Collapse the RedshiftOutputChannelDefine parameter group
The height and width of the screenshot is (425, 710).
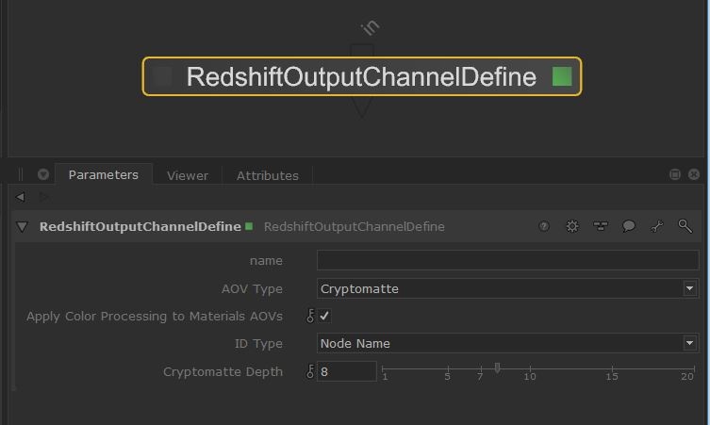tap(22, 226)
